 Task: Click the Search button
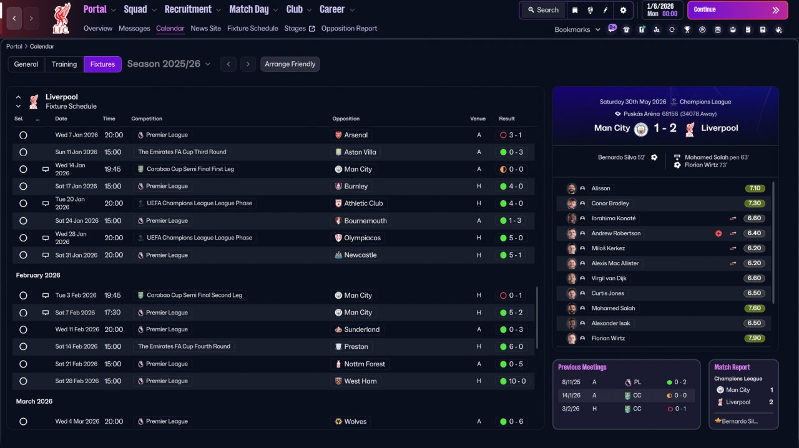543,10
